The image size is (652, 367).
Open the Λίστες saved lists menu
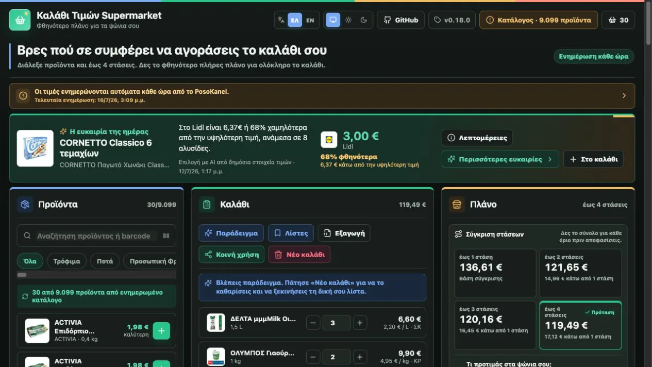coord(291,233)
